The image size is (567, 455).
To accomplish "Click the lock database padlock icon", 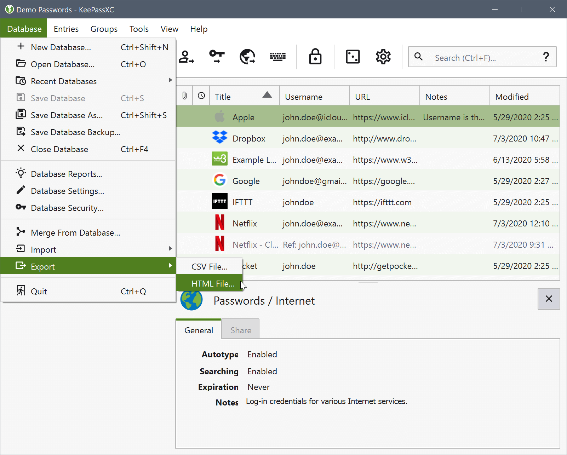I will [315, 57].
